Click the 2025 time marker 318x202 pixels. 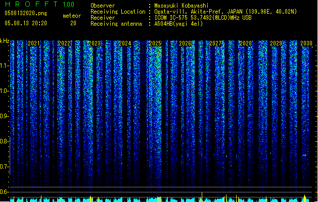(155, 43)
